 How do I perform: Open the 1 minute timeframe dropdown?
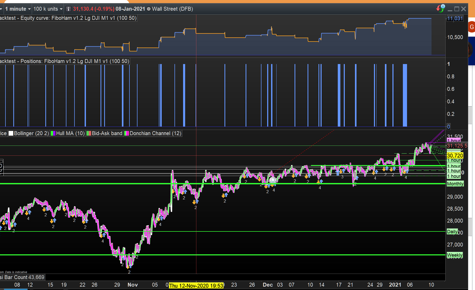pyautogui.click(x=18, y=9)
